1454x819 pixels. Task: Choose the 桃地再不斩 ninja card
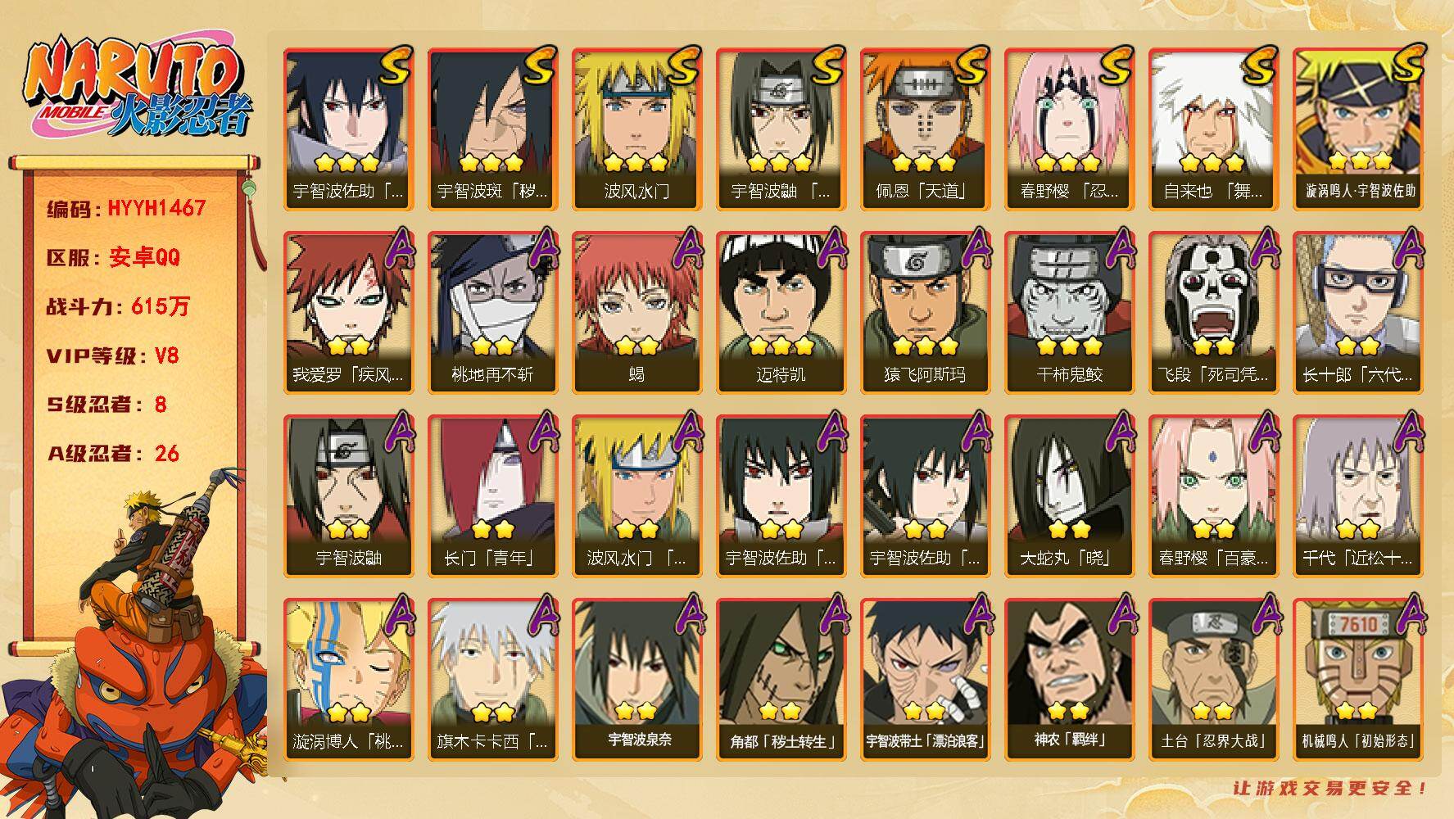click(492, 313)
